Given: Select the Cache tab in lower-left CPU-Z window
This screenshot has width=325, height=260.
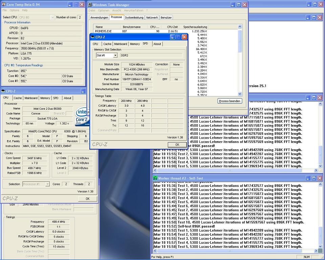Looking at the screenshot, I should [18, 98].
